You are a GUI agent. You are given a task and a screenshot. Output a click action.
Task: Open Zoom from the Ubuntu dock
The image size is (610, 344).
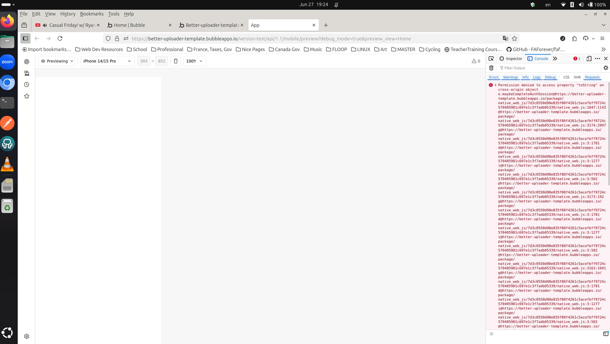point(7,62)
